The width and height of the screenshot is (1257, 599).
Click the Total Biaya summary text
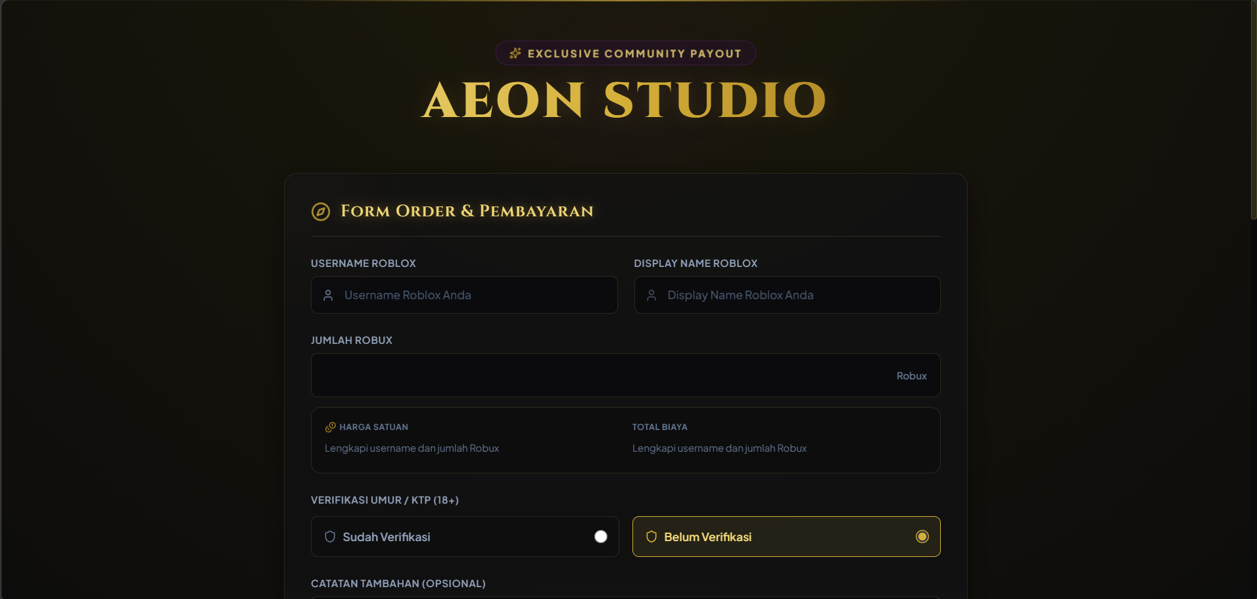pyautogui.click(x=719, y=448)
